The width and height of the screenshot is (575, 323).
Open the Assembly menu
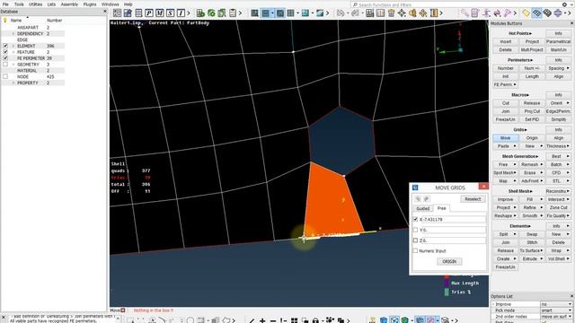(x=69, y=4)
